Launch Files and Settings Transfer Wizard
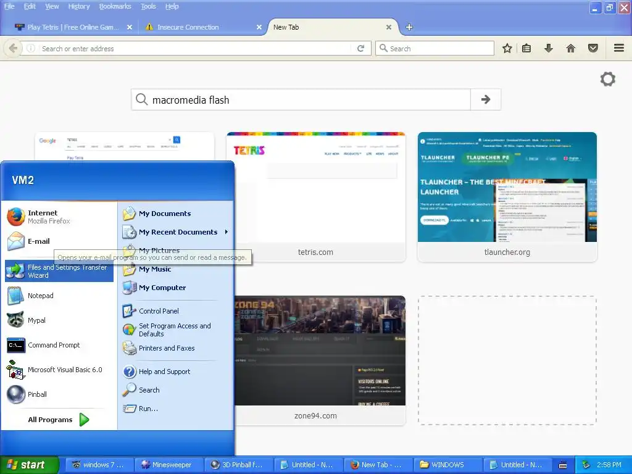The width and height of the screenshot is (632, 474). (59, 271)
